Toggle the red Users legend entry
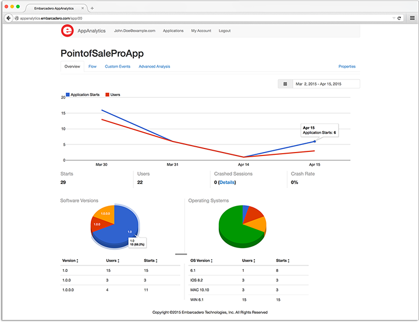Screen dimensions: 419x322 pyautogui.click(x=113, y=94)
